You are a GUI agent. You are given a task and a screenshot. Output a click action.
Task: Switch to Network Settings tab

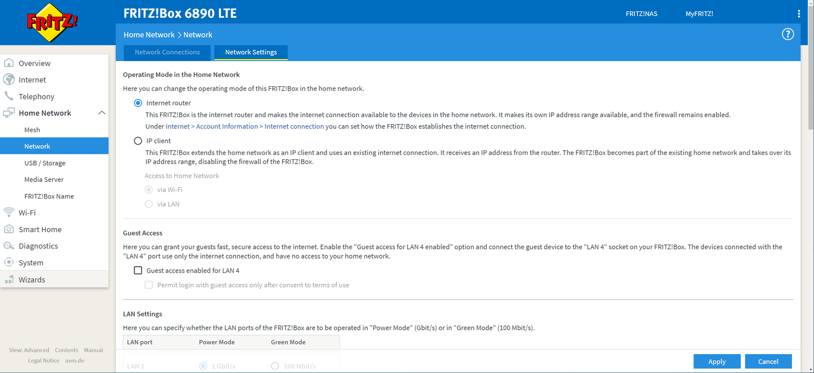pos(251,52)
